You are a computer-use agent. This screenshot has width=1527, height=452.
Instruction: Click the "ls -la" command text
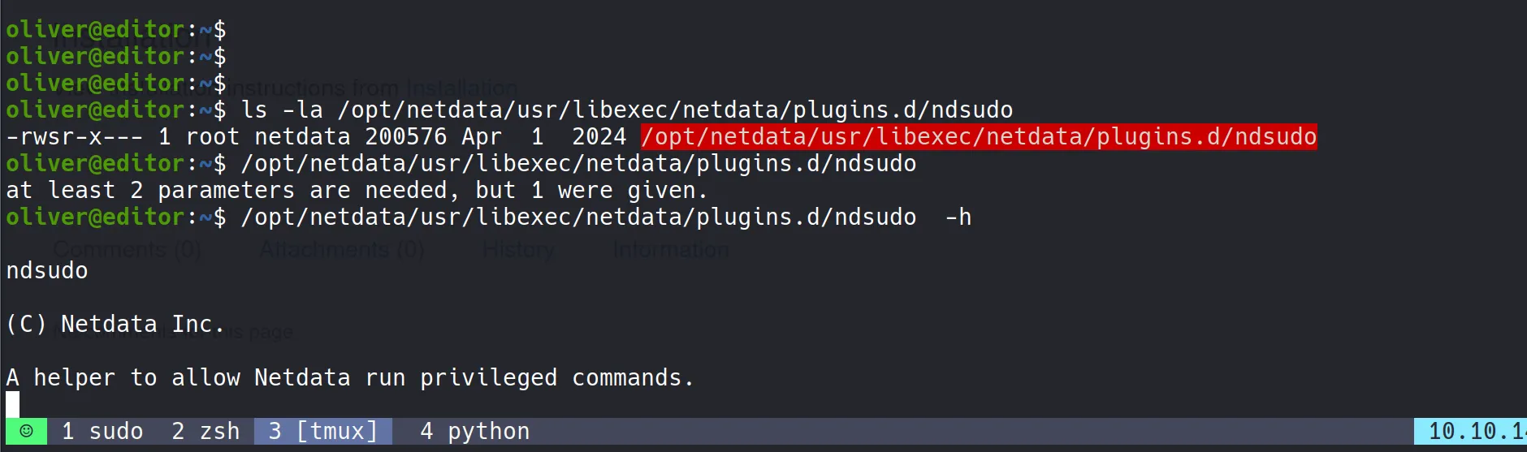(x=282, y=110)
